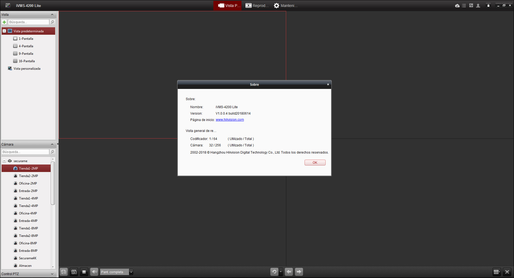The height and width of the screenshot is (278, 514).
Task: Click the securame device group icon
Action: point(10,161)
